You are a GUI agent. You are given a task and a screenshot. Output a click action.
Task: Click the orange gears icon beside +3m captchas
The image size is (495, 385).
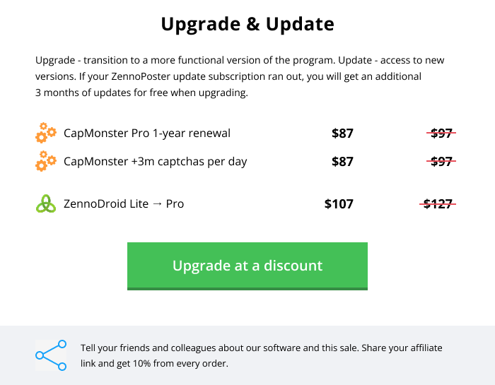(46, 161)
